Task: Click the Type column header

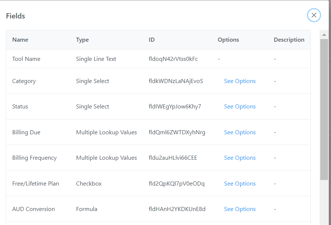Action: [82, 40]
